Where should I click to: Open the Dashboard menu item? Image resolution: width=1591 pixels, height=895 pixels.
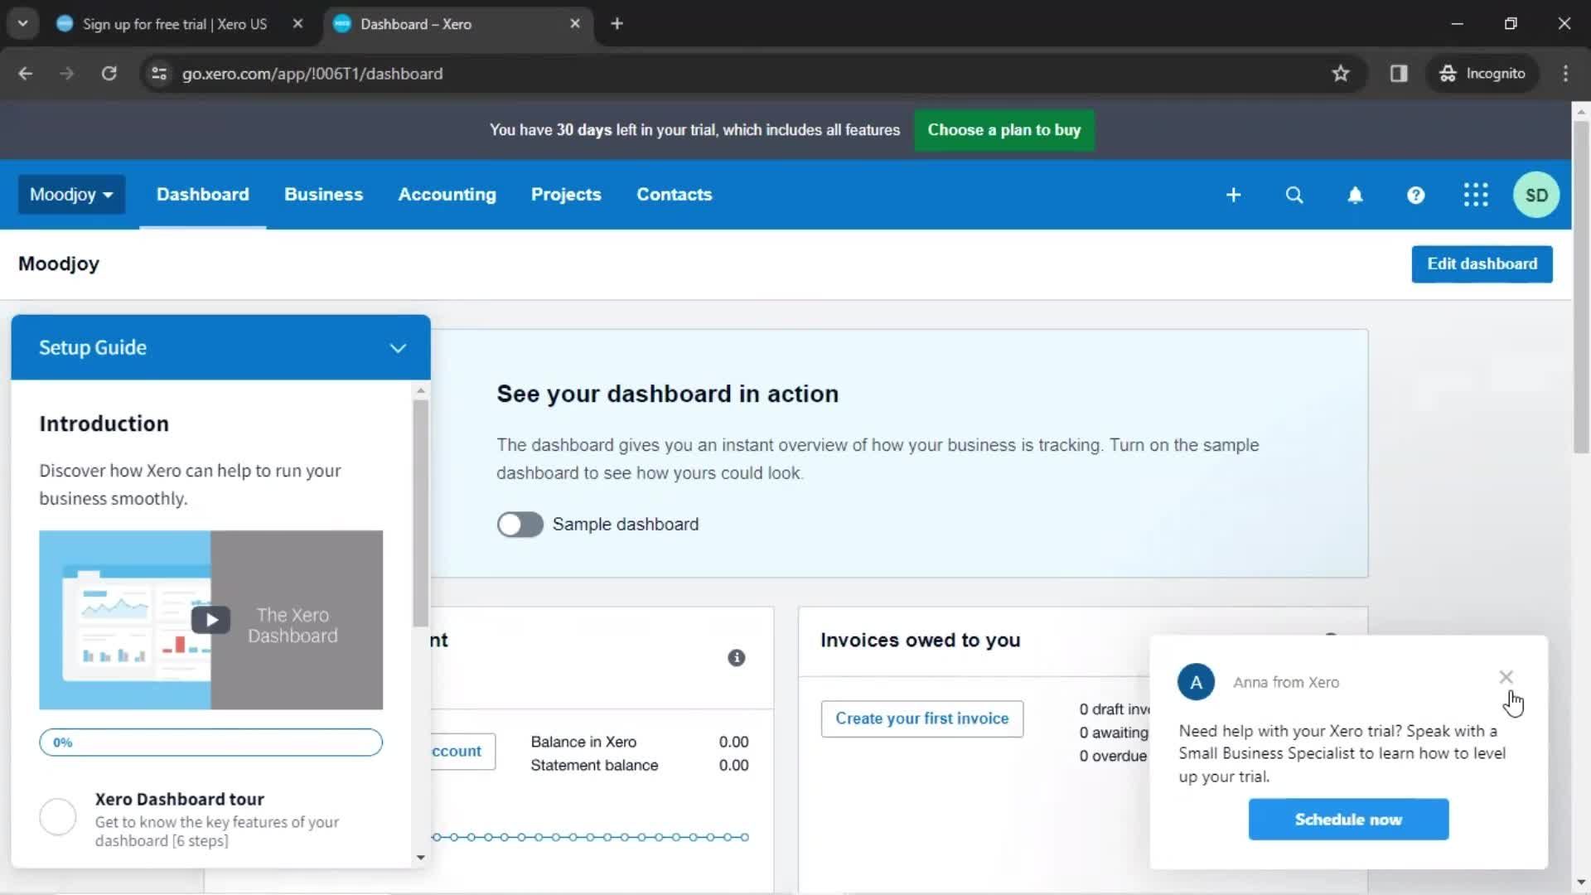(x=202, y=195)
